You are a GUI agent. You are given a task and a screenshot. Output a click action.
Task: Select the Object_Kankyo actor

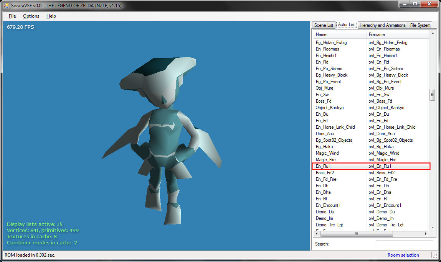[371, 108]
